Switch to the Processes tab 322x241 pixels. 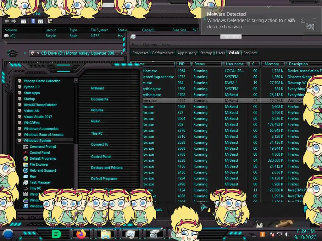point(140,53)
